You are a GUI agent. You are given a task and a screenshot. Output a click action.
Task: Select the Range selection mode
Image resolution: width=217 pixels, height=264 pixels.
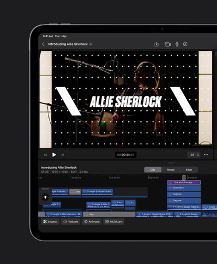pos(171,170)
